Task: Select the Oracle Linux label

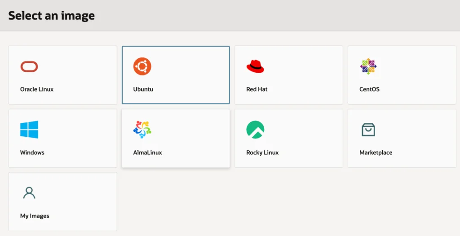Action: click(x=37, y=89)
